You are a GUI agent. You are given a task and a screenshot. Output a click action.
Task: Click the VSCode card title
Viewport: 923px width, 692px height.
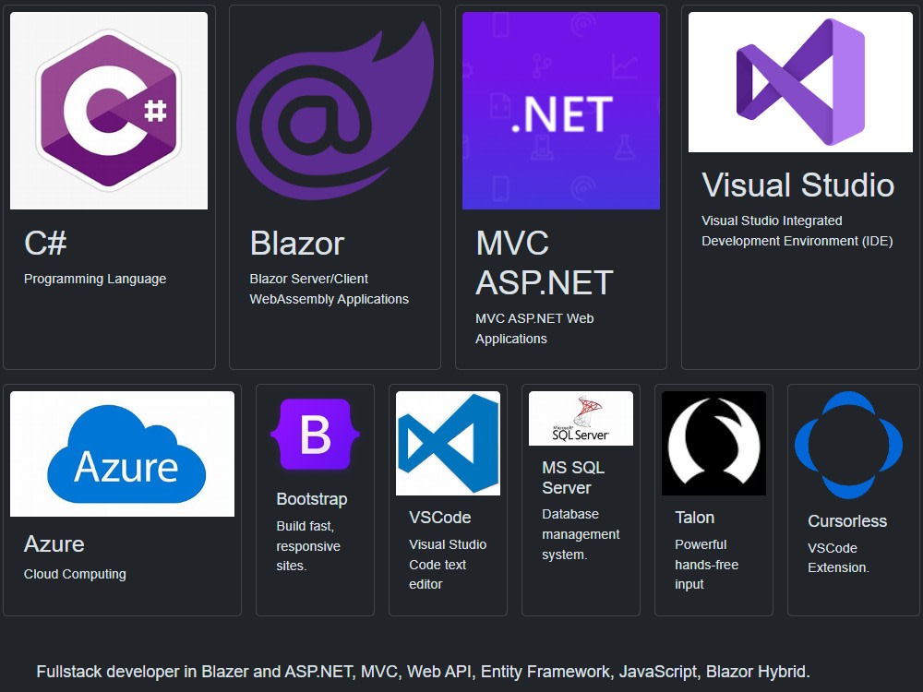click(x=439, y=518)
